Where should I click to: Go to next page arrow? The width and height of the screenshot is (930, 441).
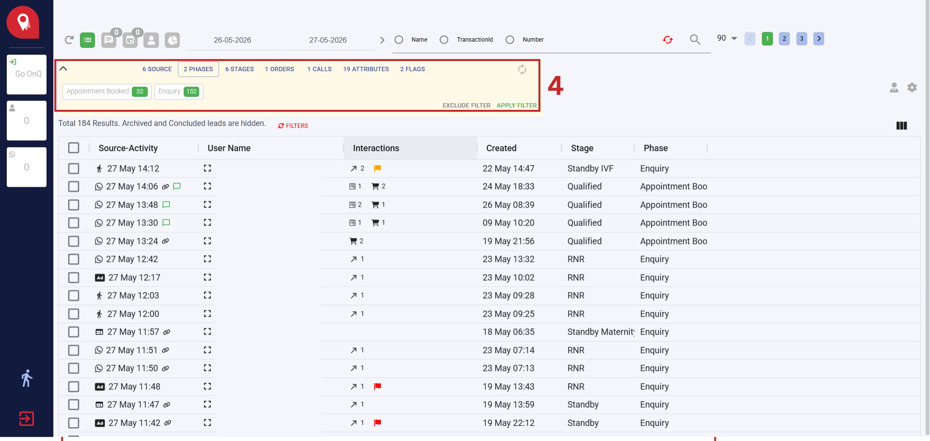tap(819, 39)
